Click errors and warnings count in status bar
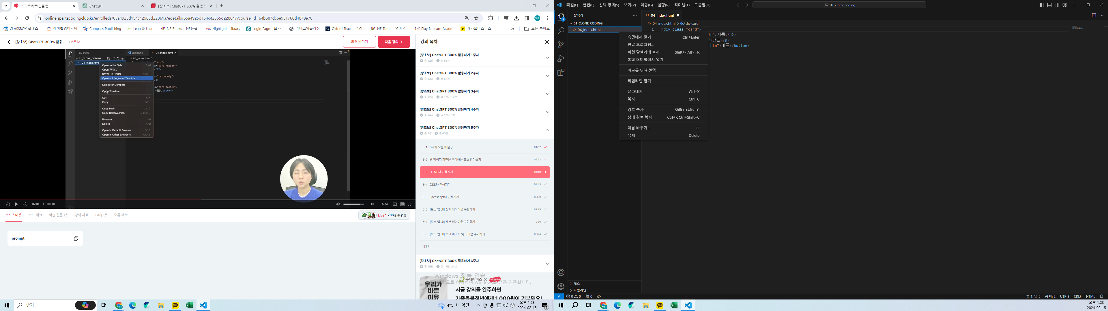Screen dimensions: 1108x311 click(573, 296)
